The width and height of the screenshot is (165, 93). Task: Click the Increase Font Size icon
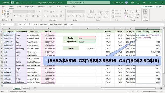(x=37, y=11)
